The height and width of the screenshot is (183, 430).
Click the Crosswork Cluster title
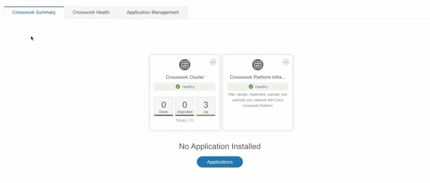pyautogui.click(x=185, y=77)
